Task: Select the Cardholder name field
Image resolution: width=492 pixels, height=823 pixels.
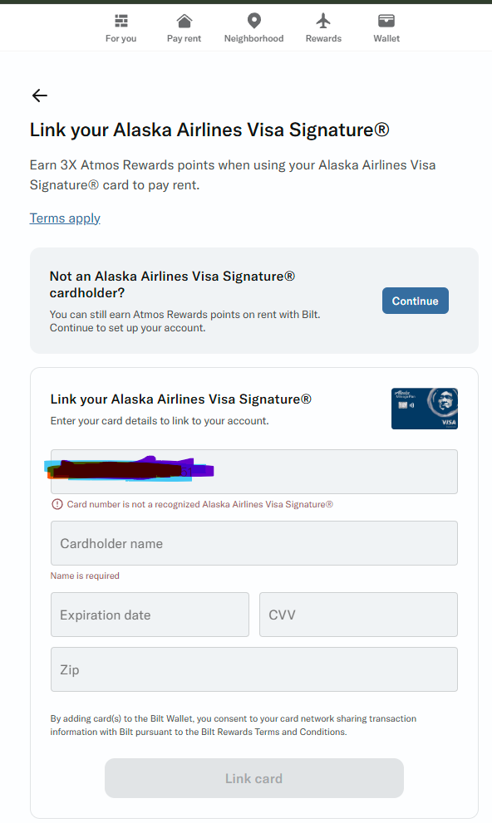Action: [253, 543]
